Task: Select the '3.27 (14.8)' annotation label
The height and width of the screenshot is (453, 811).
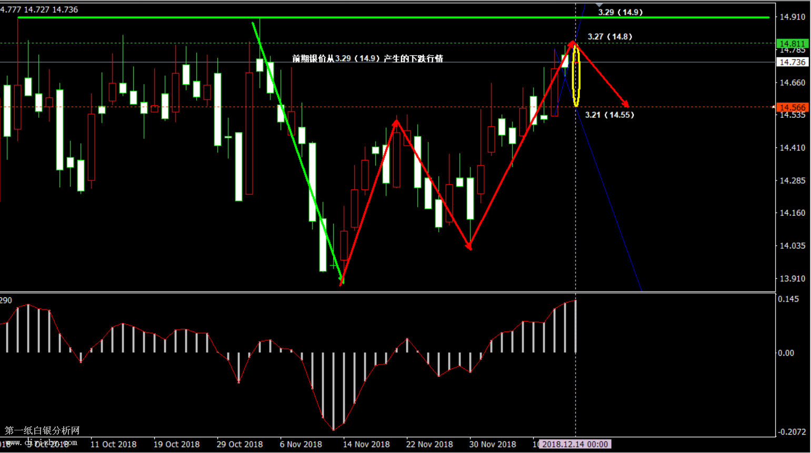Action: (609, 36)
